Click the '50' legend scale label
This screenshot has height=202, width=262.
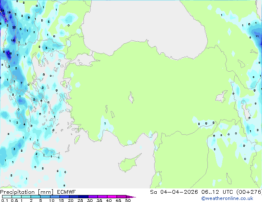(128, 200)
